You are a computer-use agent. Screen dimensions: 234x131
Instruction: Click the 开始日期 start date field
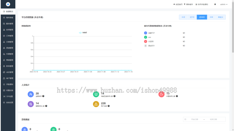(194, 119)
